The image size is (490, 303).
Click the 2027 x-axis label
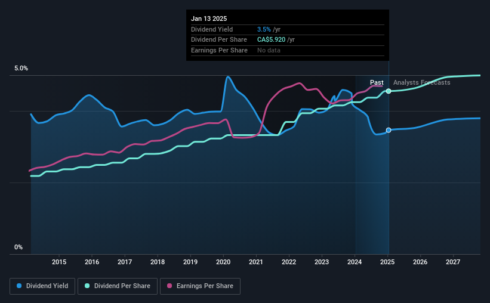click(x=453, y=262)
